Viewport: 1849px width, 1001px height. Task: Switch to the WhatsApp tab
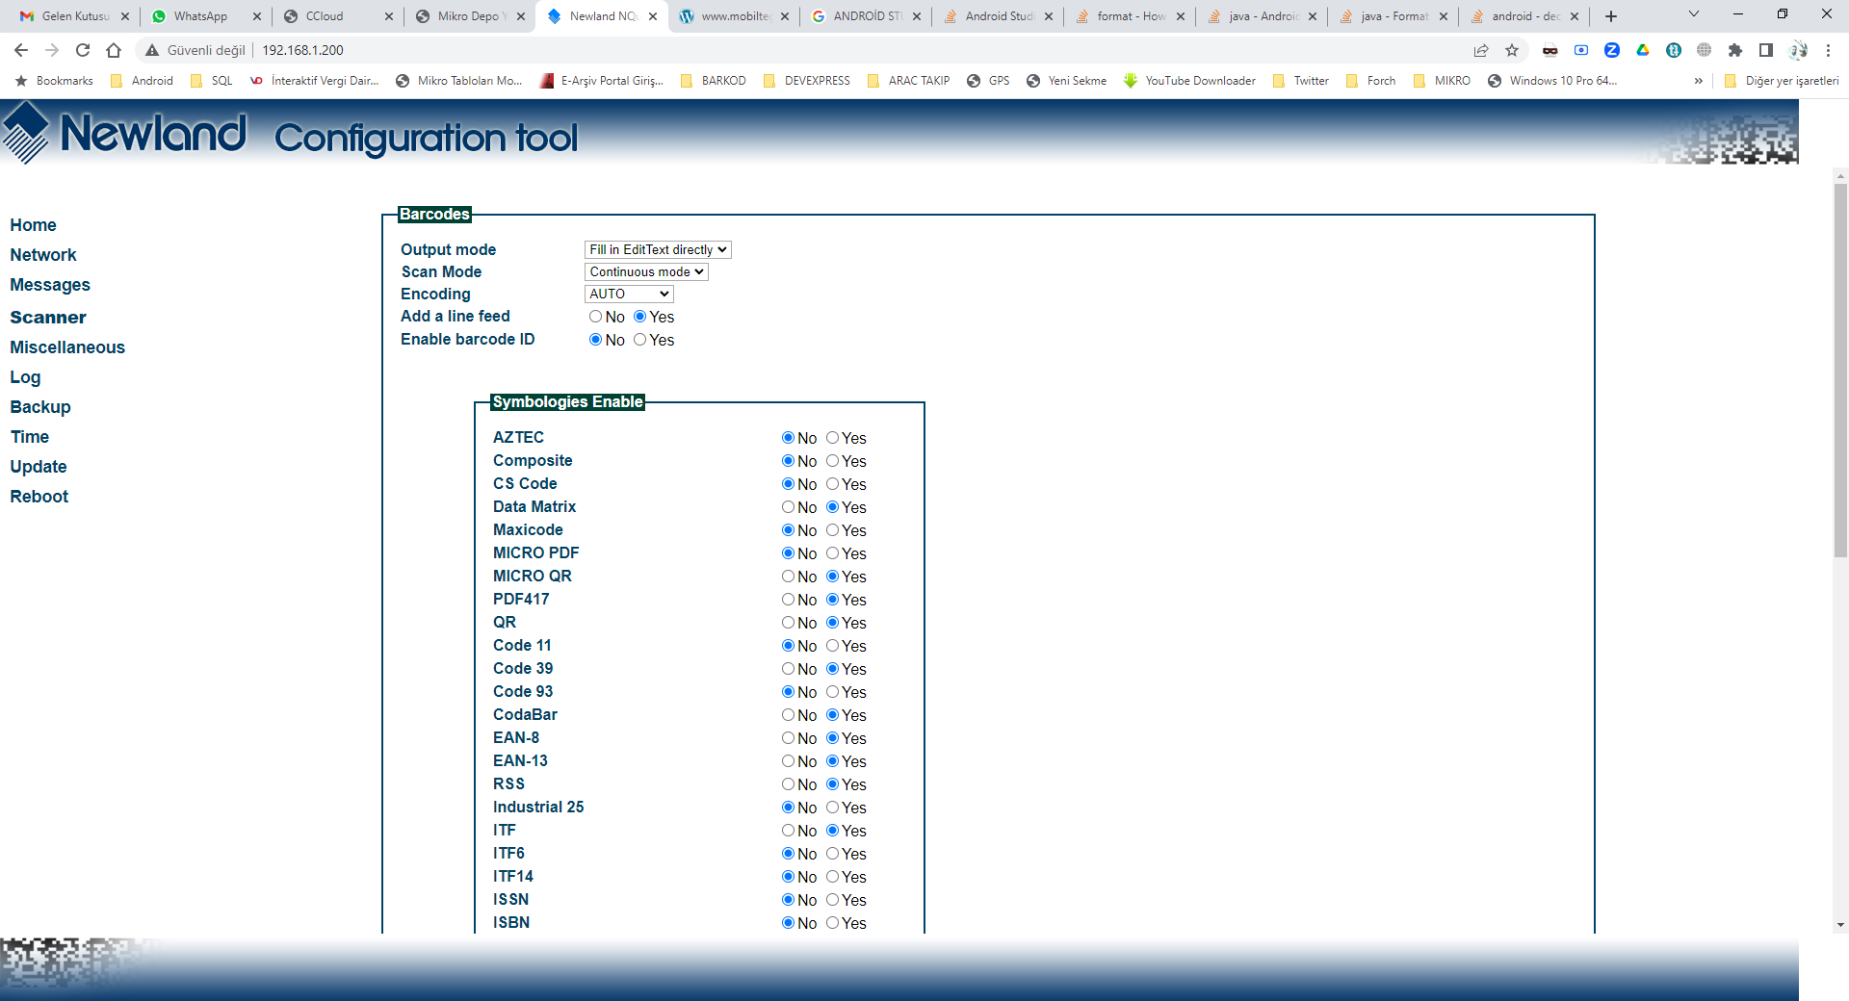coord(200,16)
